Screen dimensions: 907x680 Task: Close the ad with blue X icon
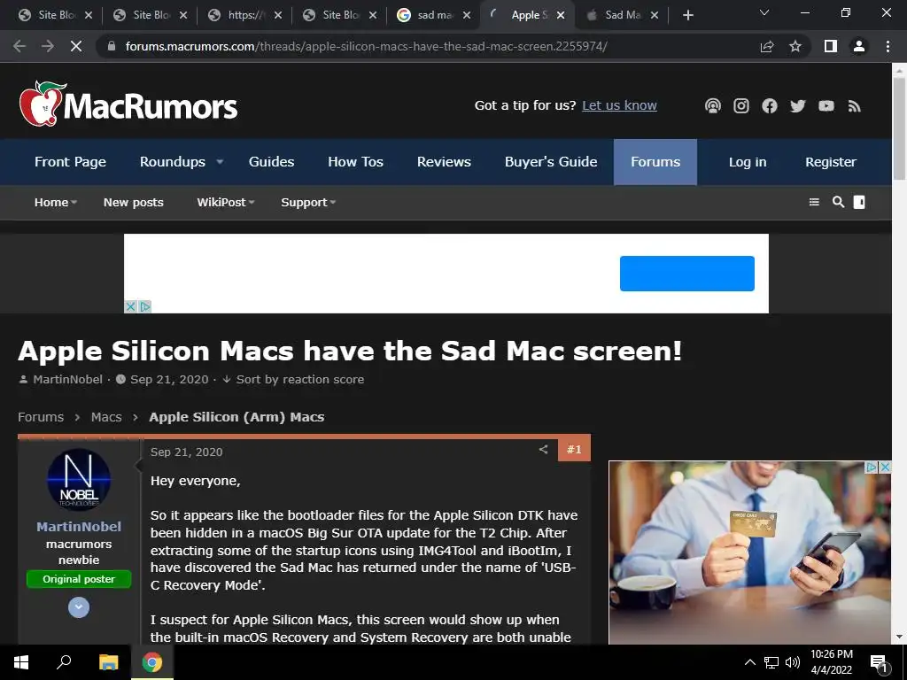(x=131, y=306)
